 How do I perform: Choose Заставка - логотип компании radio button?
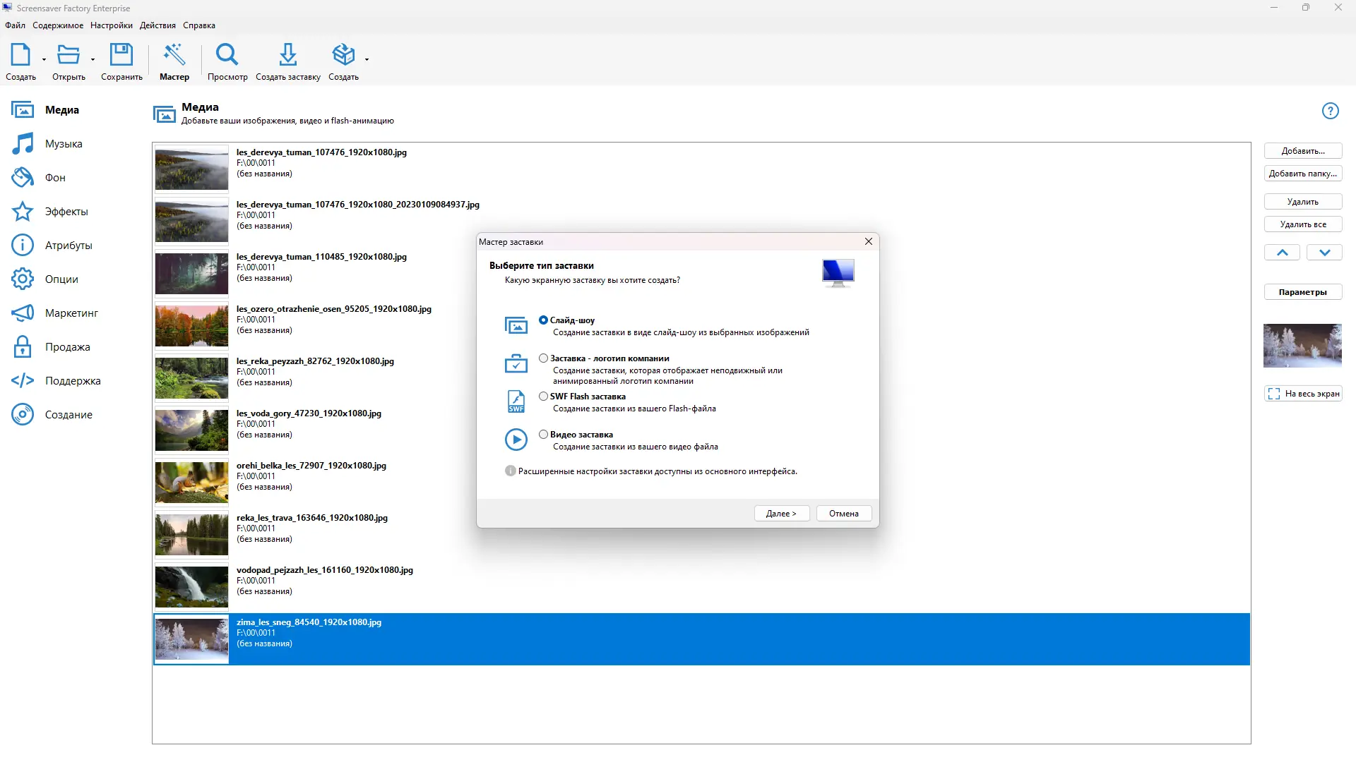[x=543, y=358]
